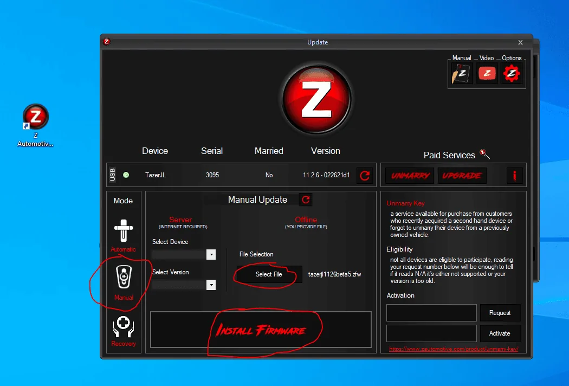Click version 11.2.6 - 022621d1
Screen dimensions: 569x386
326,175
